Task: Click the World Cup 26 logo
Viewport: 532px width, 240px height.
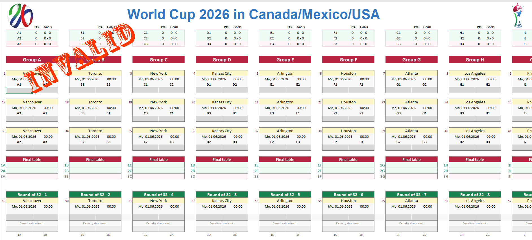Action: pyautogui.click(x=20, y=16)
